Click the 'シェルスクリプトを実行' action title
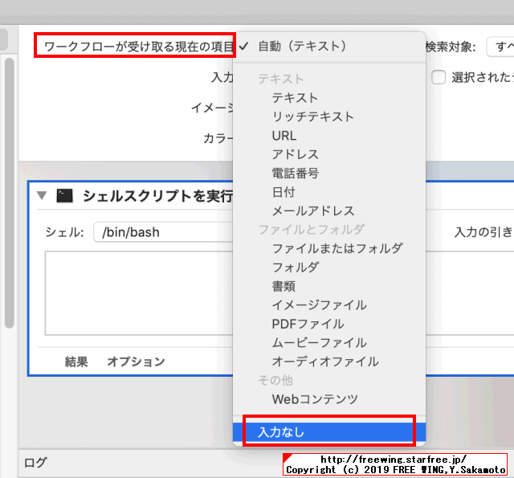514x478 pixels. pyautogui.click(x=158, y=196)
